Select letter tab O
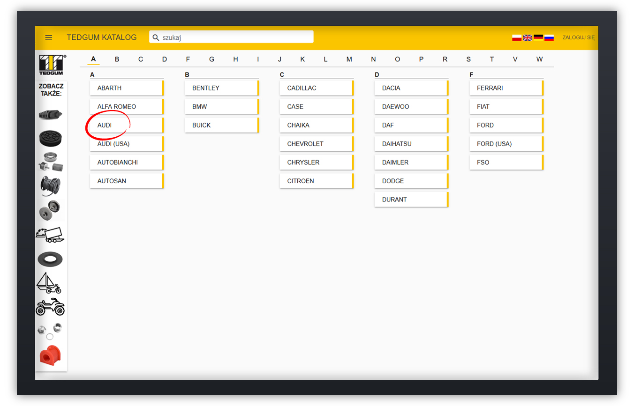The width and height of the screenshot is (634, 406). (x=397, y=59)
